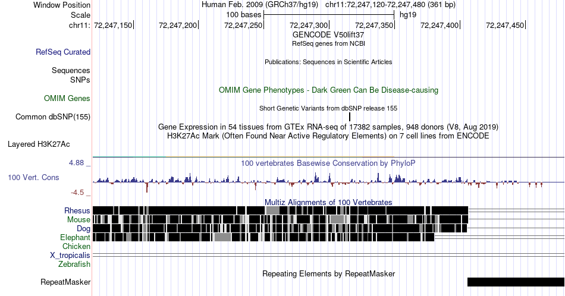This screenshot has width=565, height=296.
Task: Click Short Genetic Variants from dbSNP title
Action: click(x=328, y=108)
